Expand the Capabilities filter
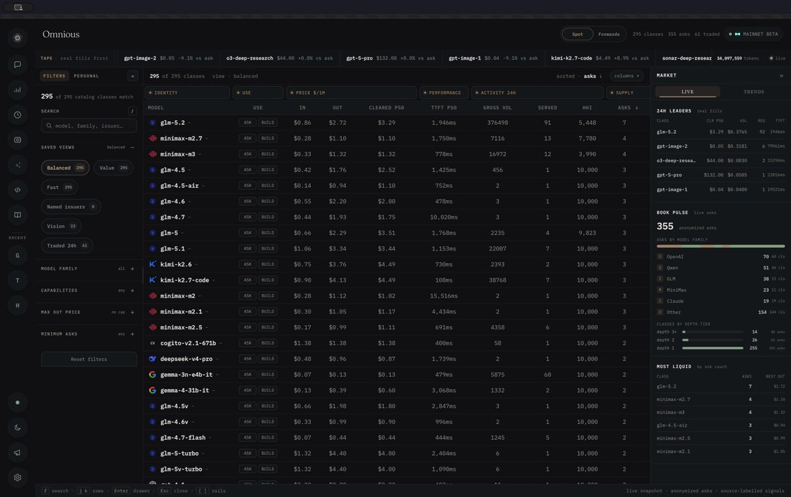The width and height of the screenshot is (791, 497). coord(133,291)
